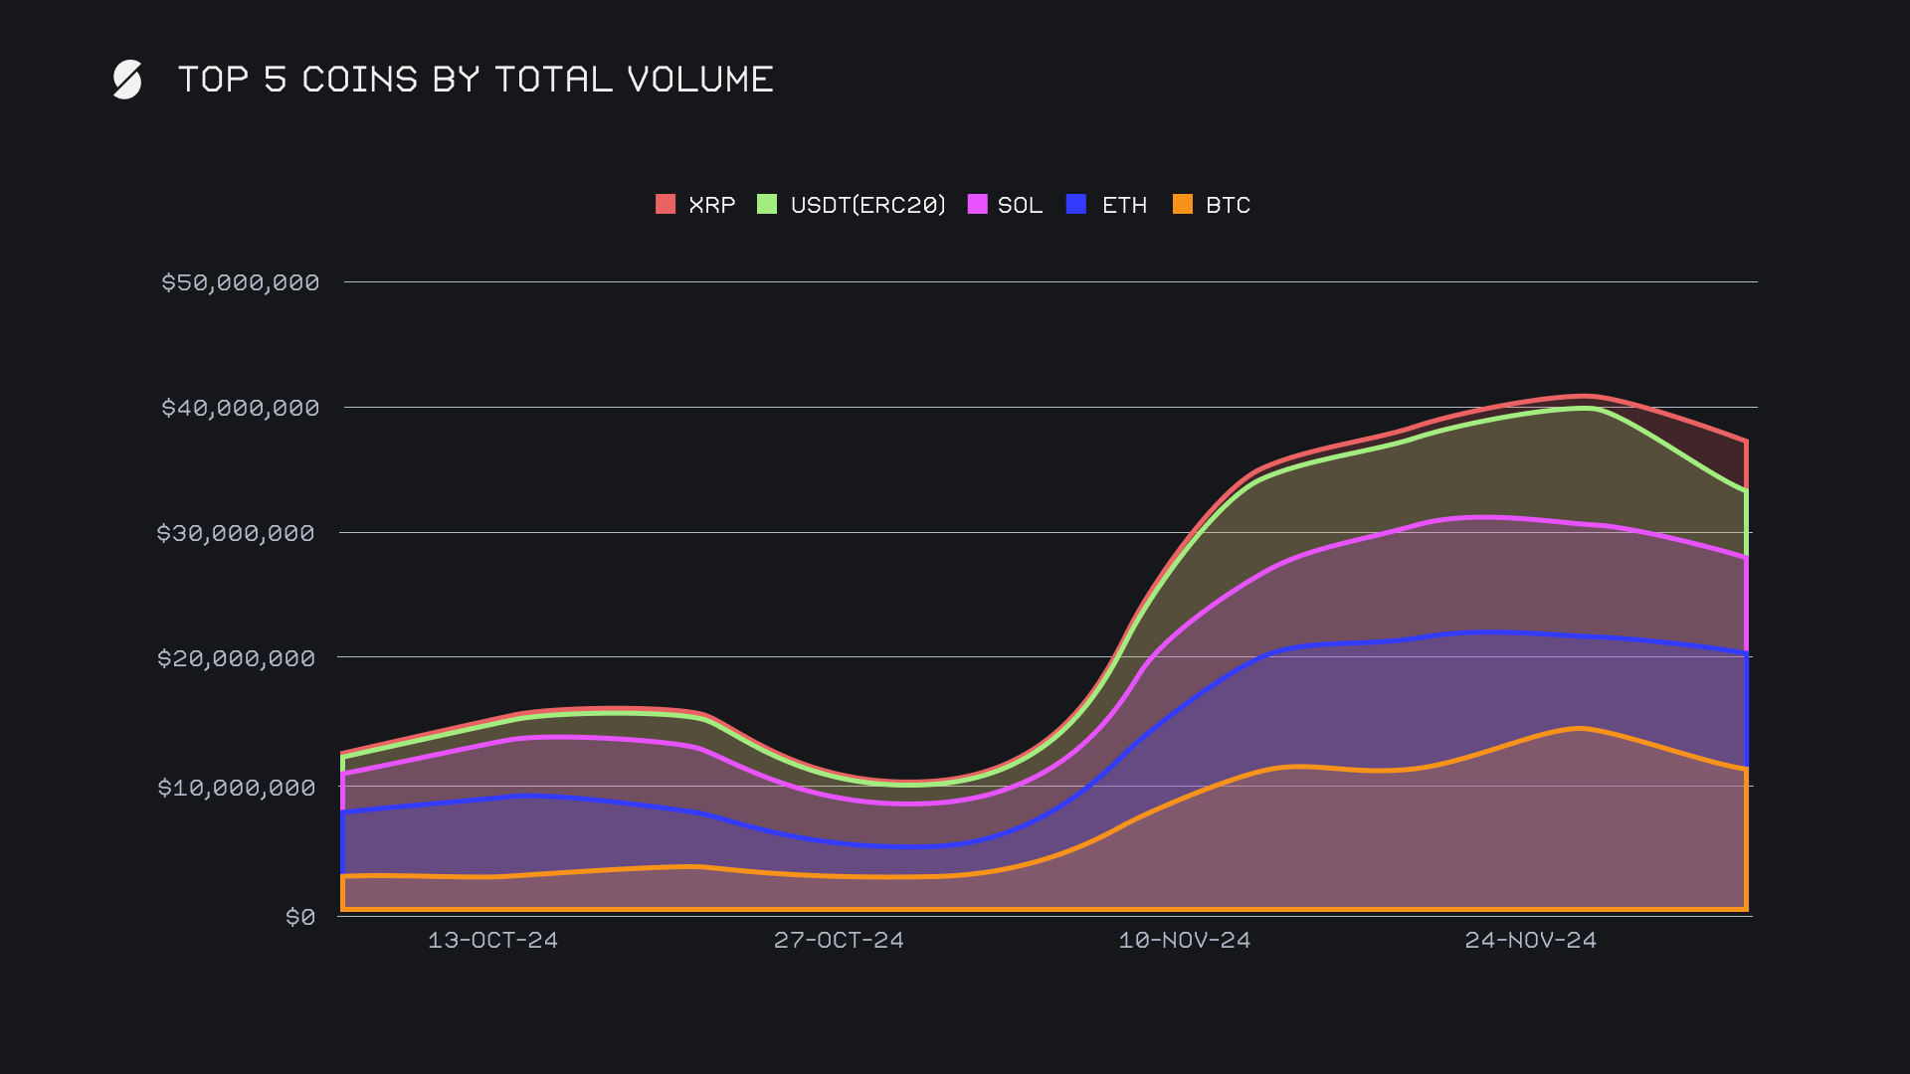Screen dimensions: 1910x1074
Task: Click the $40,000,000 y-axis label
Action: [240, 408]
